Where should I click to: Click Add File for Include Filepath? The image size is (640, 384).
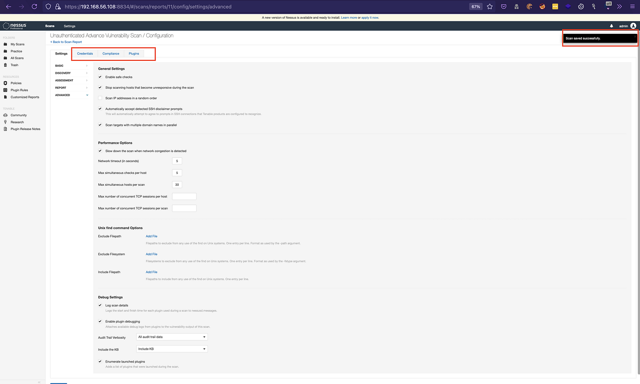151,272
